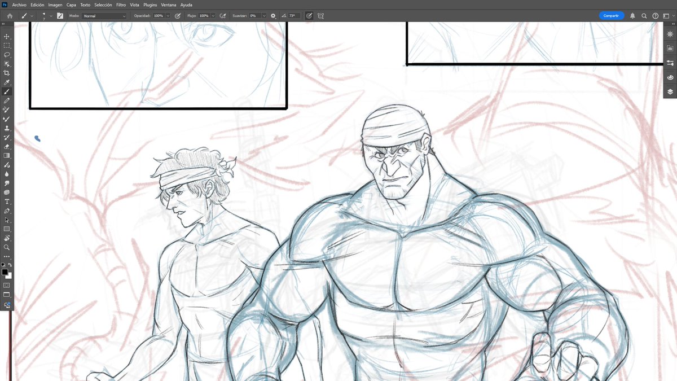Select the Sponge tool
677x381 pixels.
pyautogui.click(x=7, y=192)
